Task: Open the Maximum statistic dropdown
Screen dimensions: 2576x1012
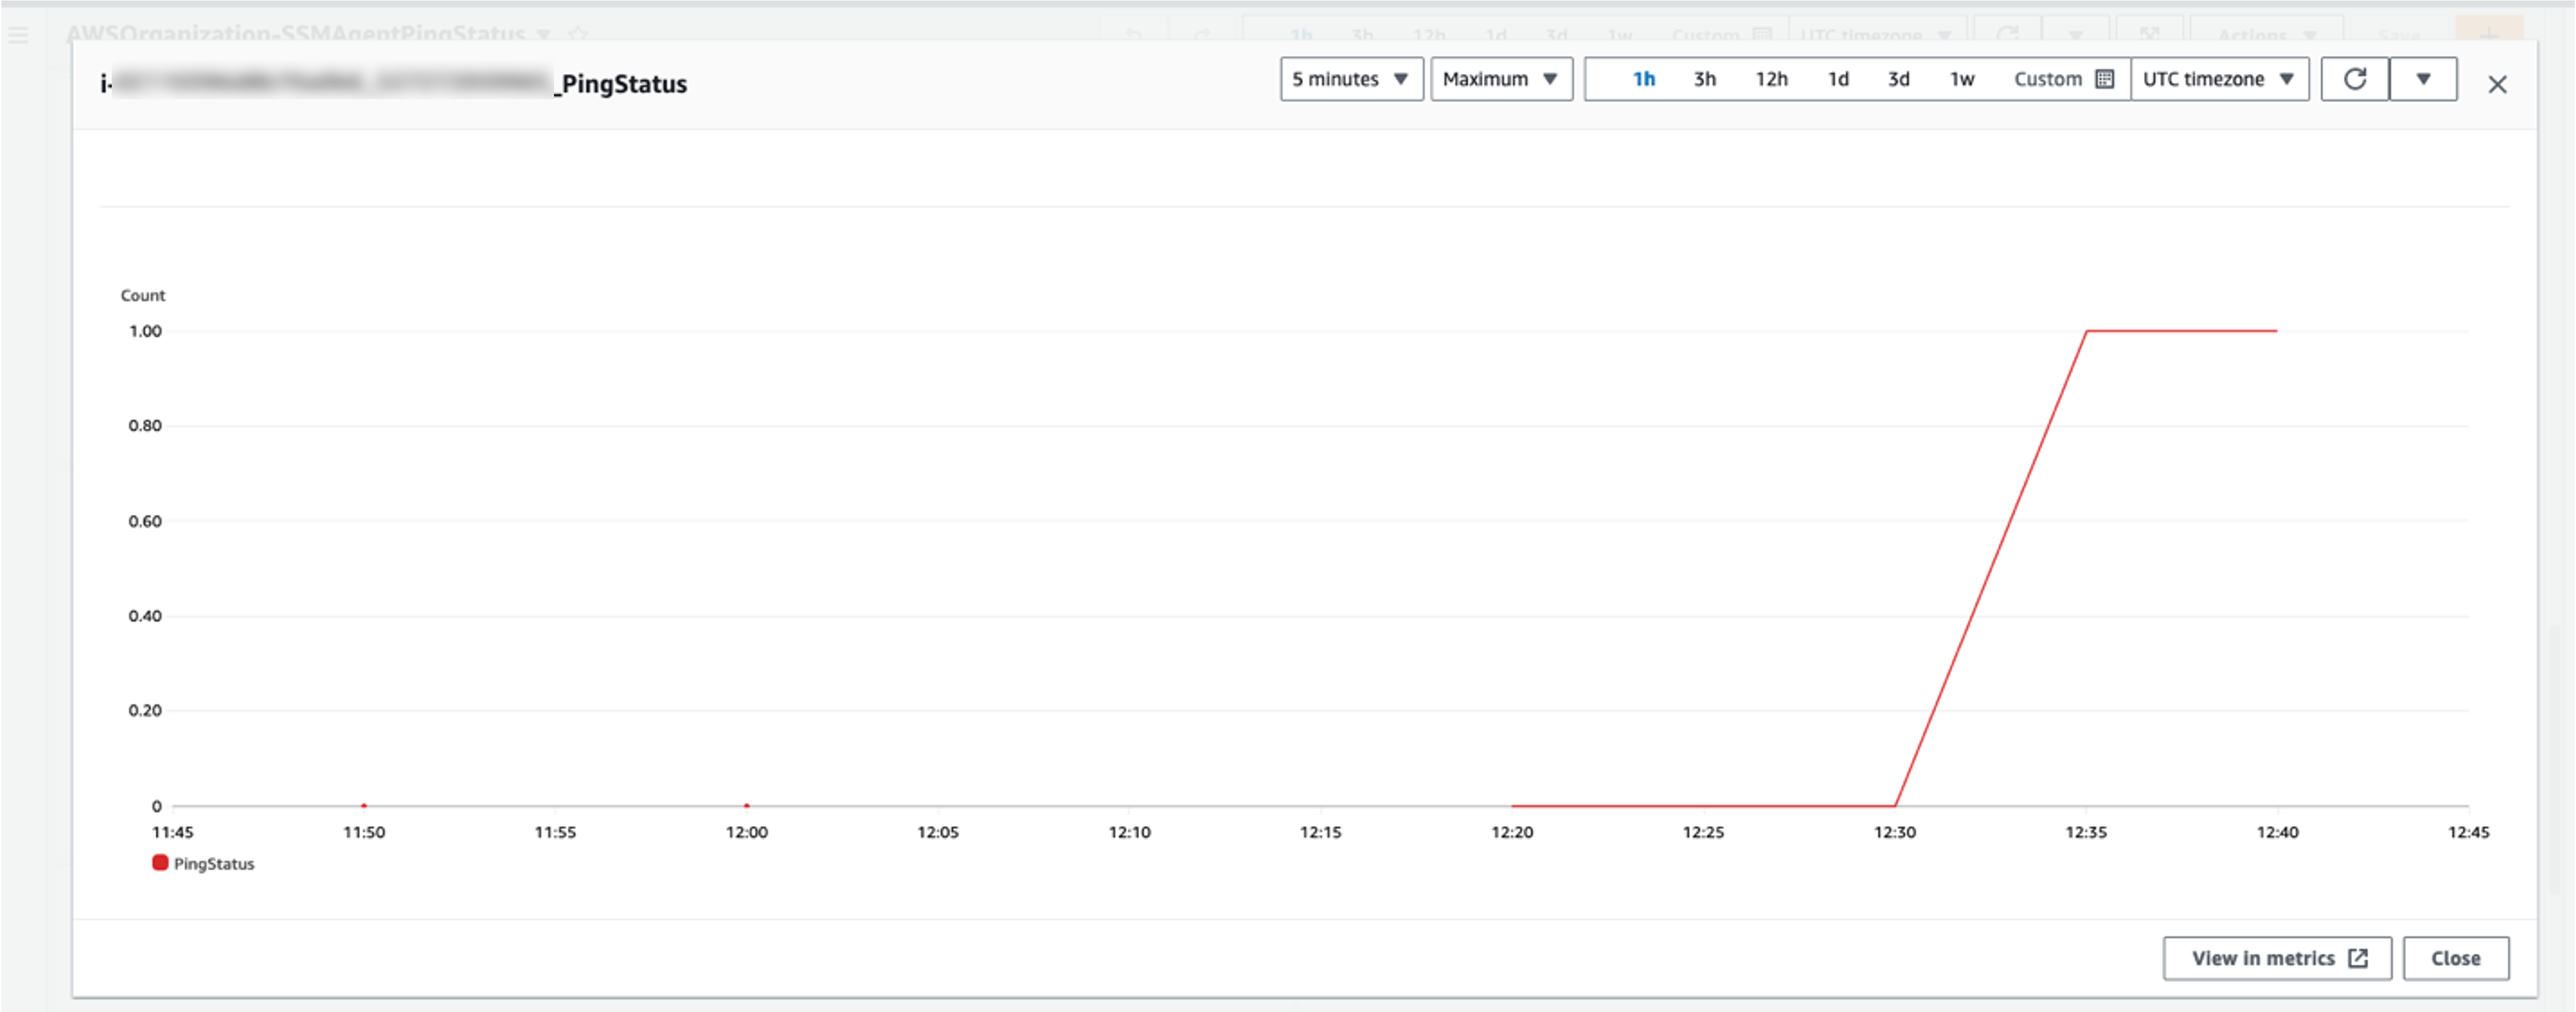Action: tap(1501, 79)
